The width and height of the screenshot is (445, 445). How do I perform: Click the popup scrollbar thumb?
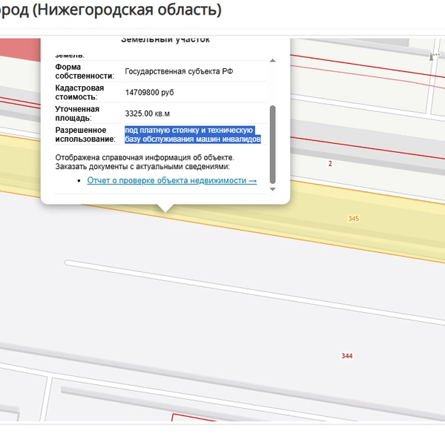pos(272,145)
